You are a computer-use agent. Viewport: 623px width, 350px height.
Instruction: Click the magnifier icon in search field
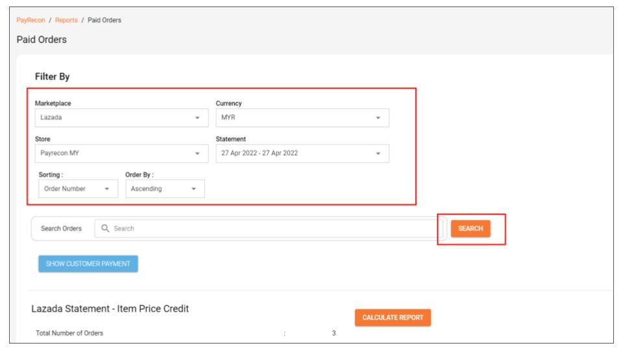point(105,228)
